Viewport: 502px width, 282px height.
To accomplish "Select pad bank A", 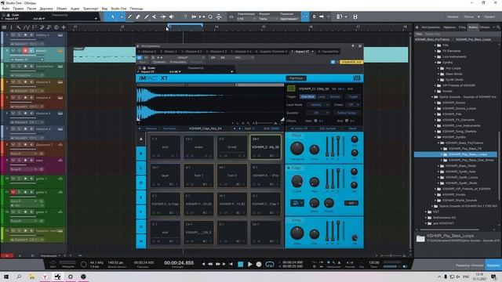I will point(141,139).
